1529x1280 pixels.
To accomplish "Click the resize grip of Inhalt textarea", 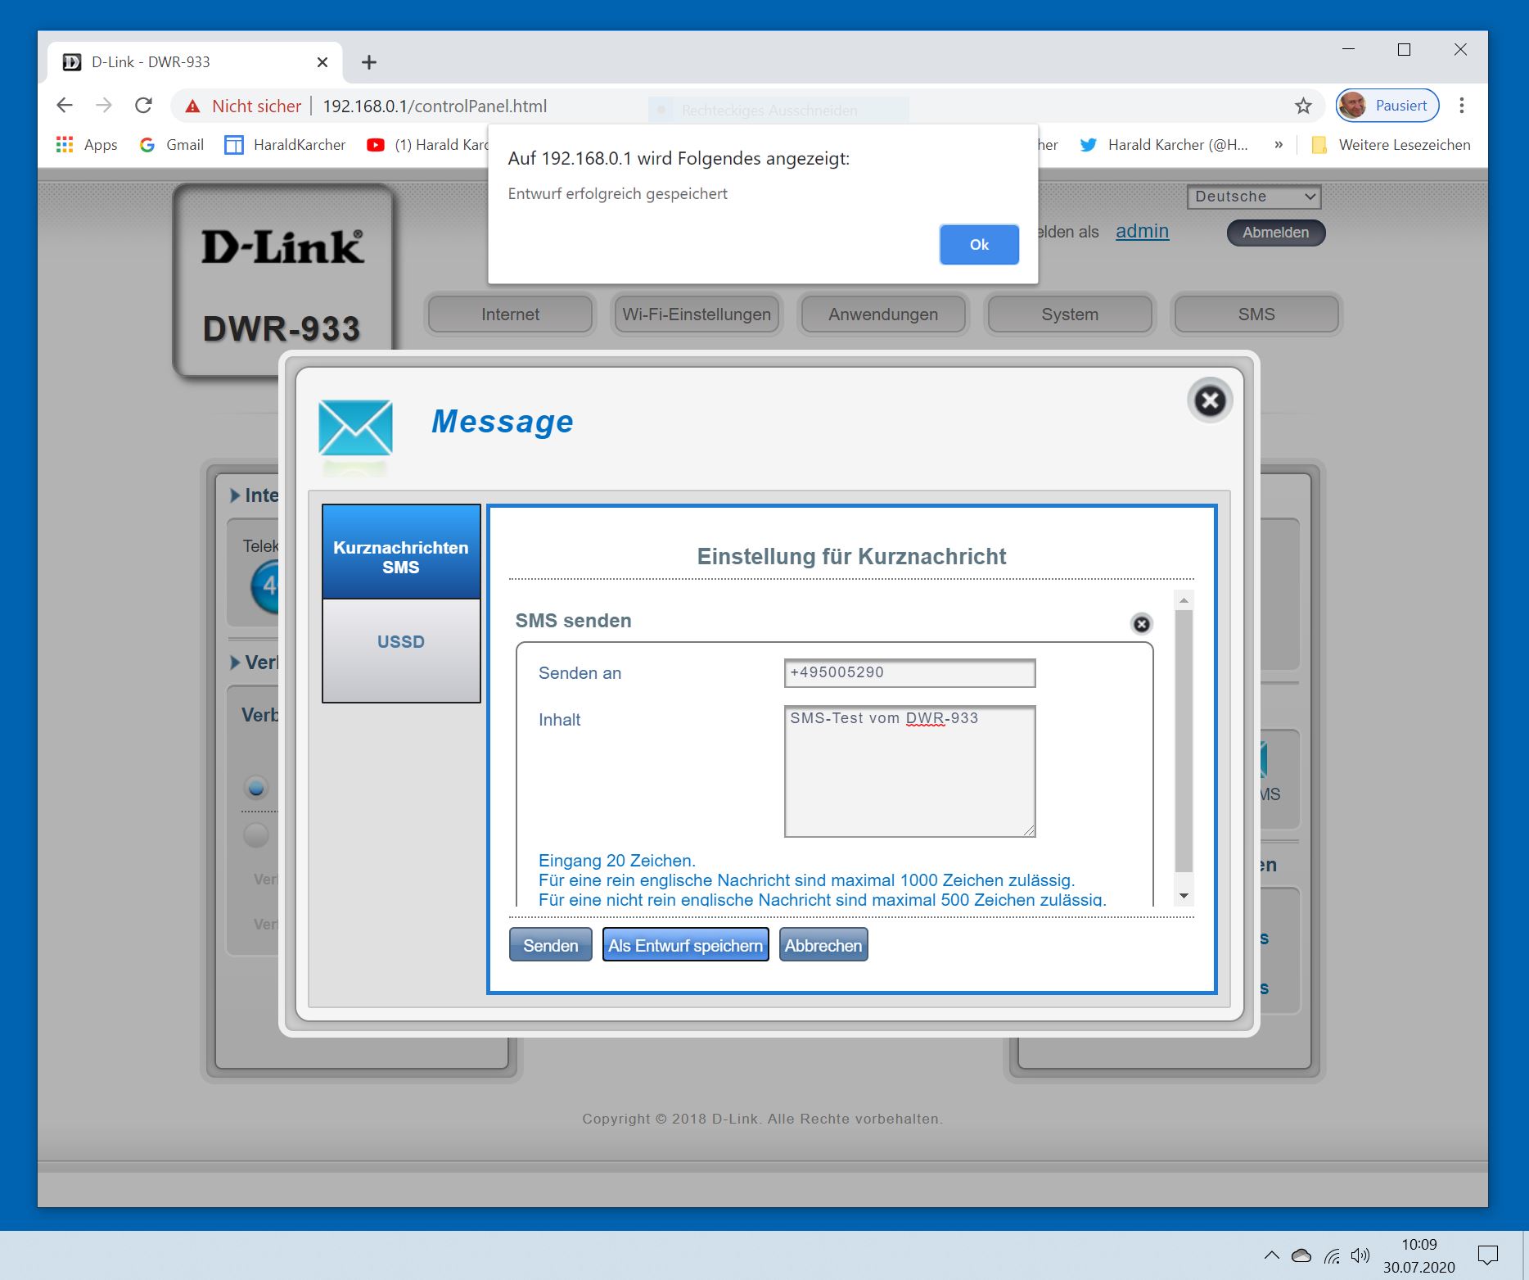I will tap(1029, 830).
